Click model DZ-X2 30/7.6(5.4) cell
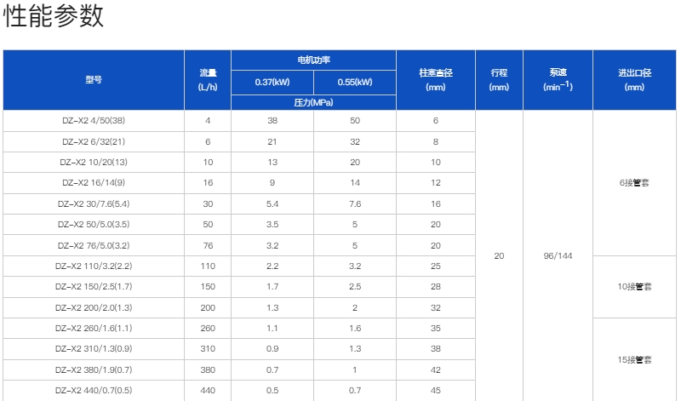Image resolution: width=681 pixels, height=401 pixels. coord(94,203)
